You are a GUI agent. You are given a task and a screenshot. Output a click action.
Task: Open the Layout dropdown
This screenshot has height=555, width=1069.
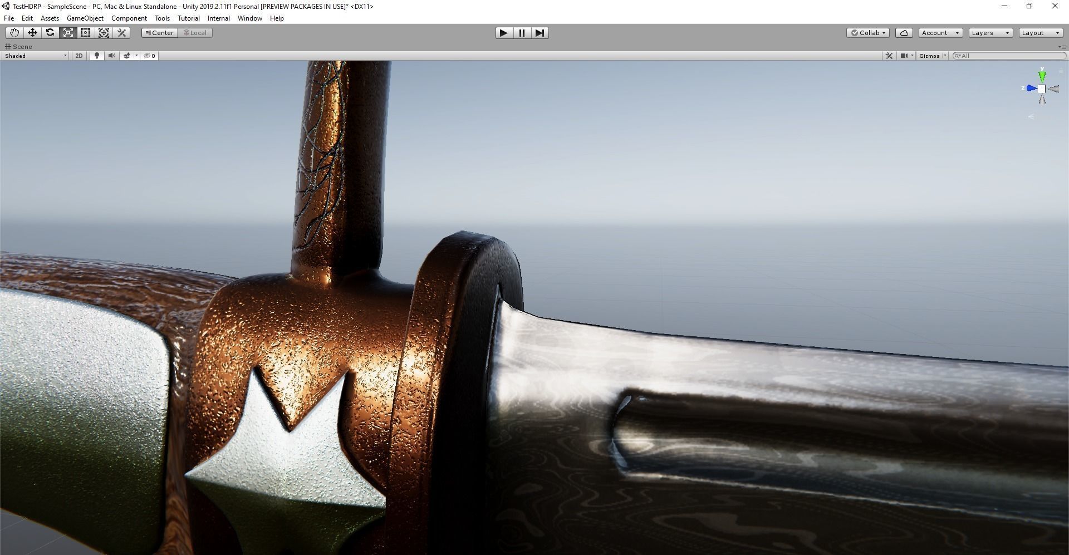coord(1040,32)
